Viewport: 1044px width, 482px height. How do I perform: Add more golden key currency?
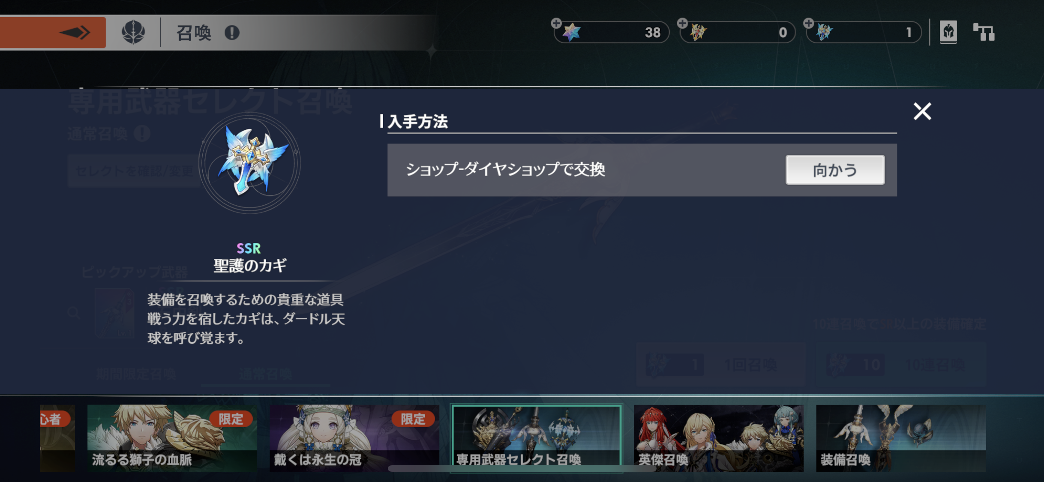point(682,23)
